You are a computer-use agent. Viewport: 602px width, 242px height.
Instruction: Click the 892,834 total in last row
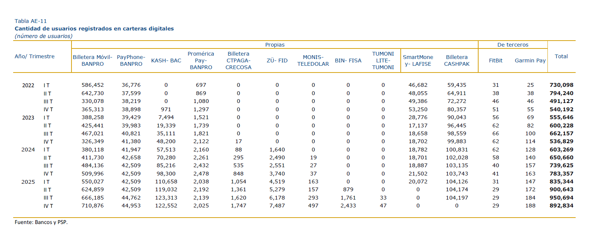(x=561, y=206)
